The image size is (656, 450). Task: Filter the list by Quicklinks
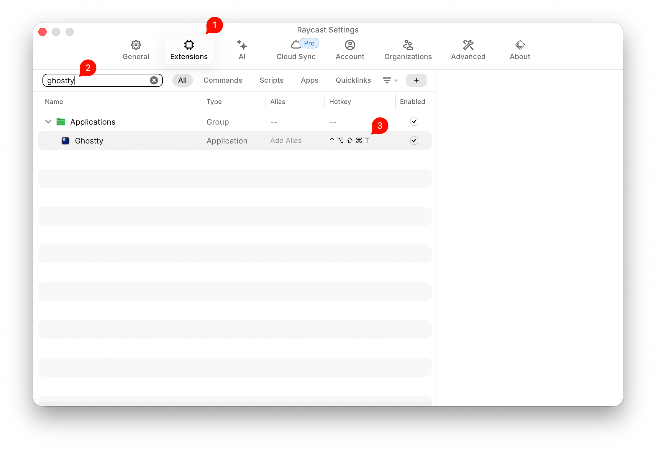coord(353,80)
